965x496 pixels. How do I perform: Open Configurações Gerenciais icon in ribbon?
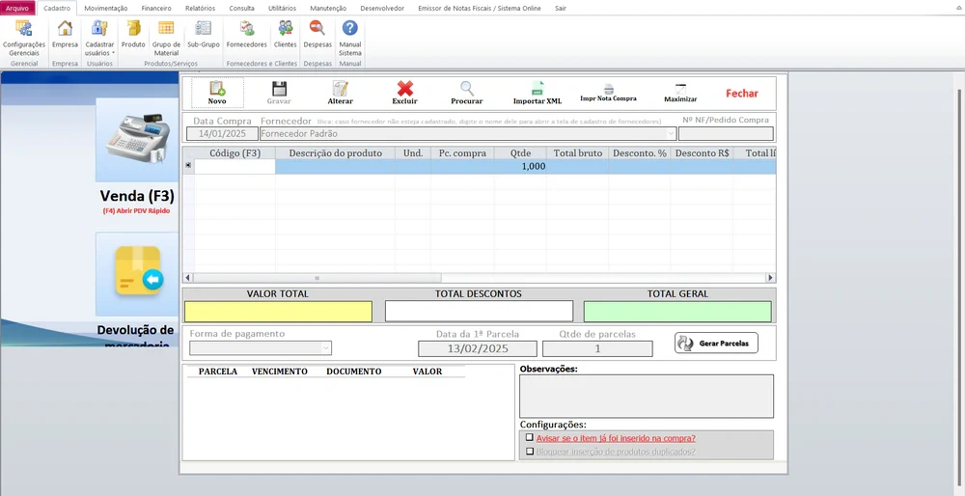click(24, 29)
